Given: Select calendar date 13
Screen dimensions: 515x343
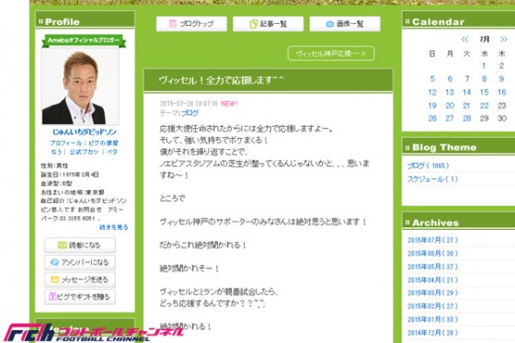Looking at the screenshot, I should tap(450, 92).
